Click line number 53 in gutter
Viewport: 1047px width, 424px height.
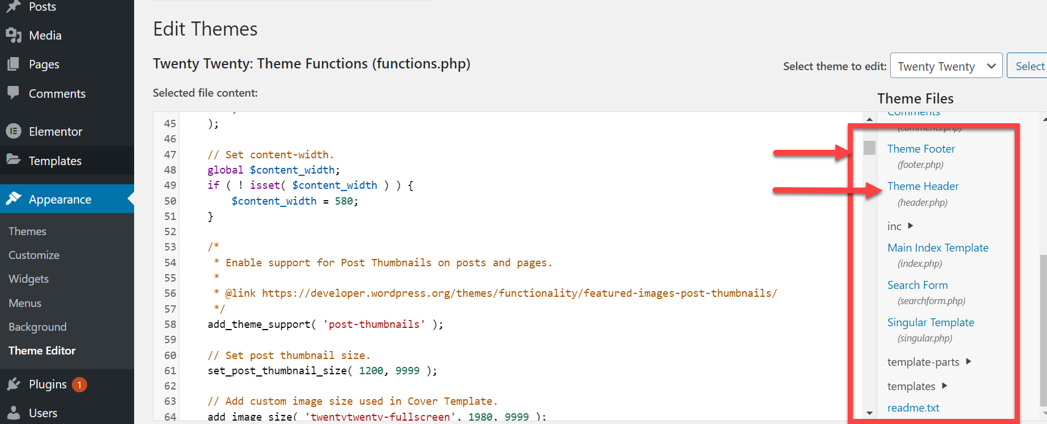click(x=170, y=247)
